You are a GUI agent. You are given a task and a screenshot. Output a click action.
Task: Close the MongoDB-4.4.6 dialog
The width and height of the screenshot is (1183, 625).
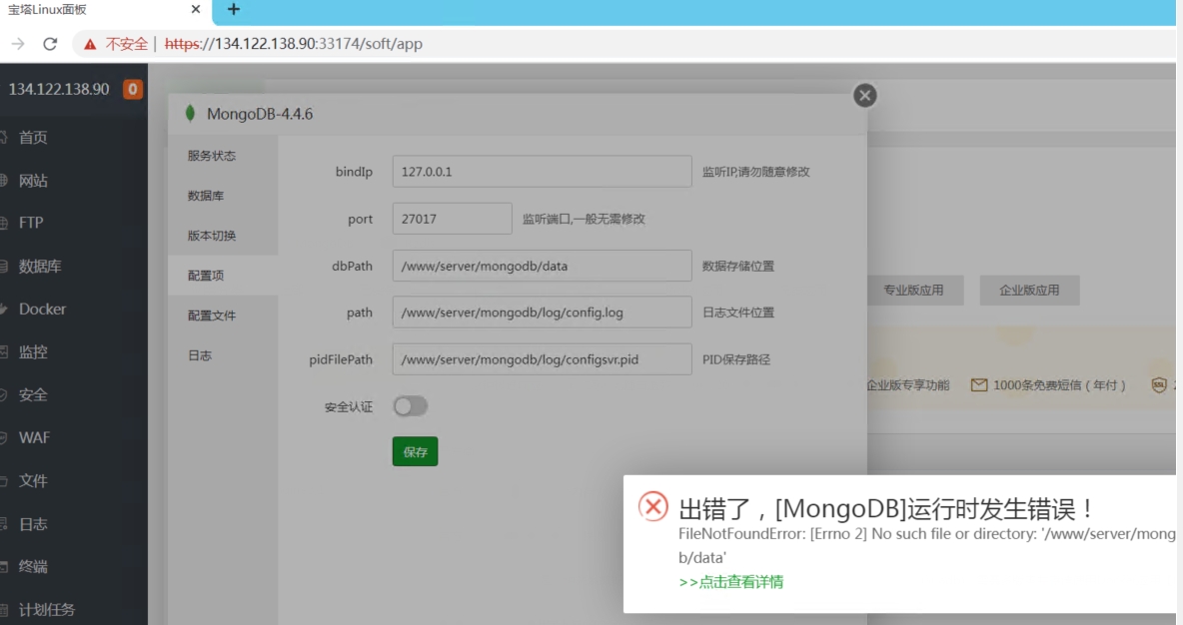click(864, 96)
